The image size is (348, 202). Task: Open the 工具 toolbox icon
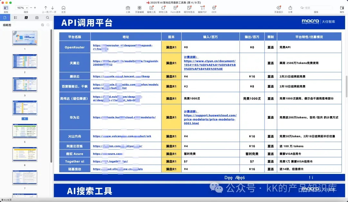click(128, 8)
